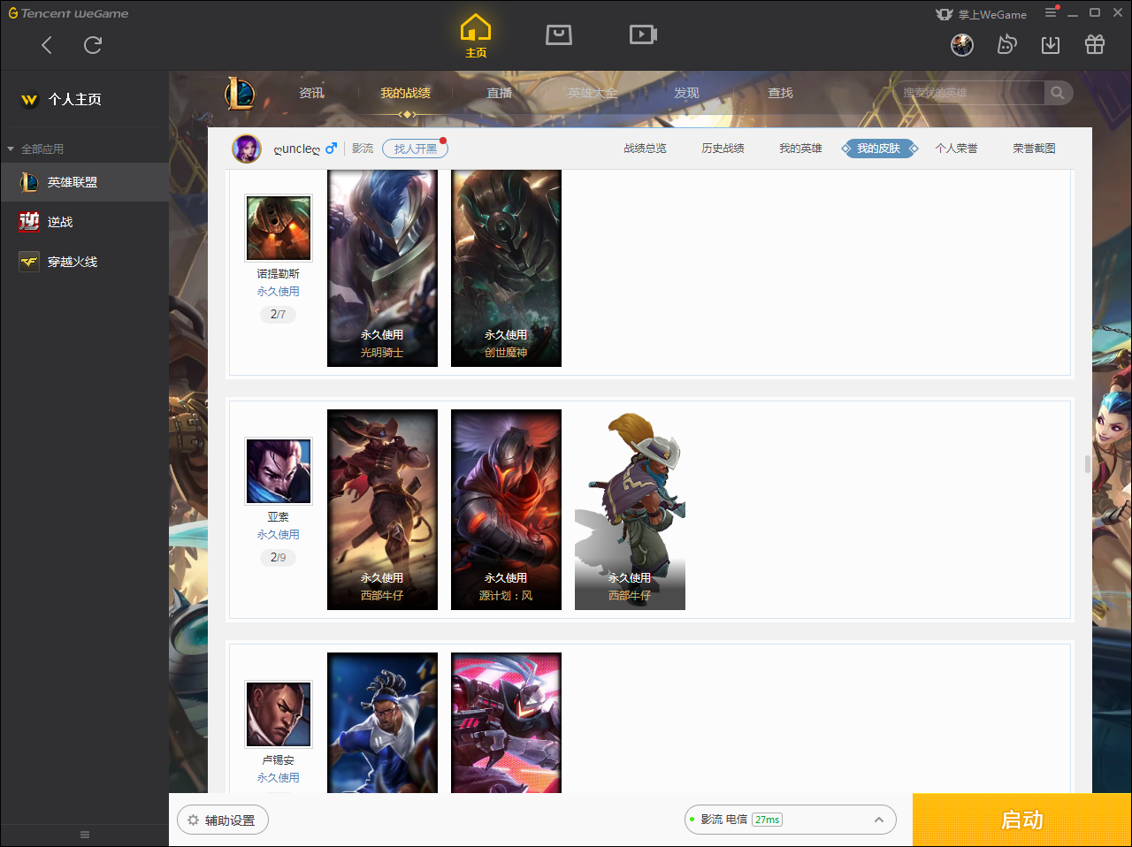The height and width of the screenshot is (847, 1132).
Task: Open the 源计划：风 skin card
Action: point(506,509)
